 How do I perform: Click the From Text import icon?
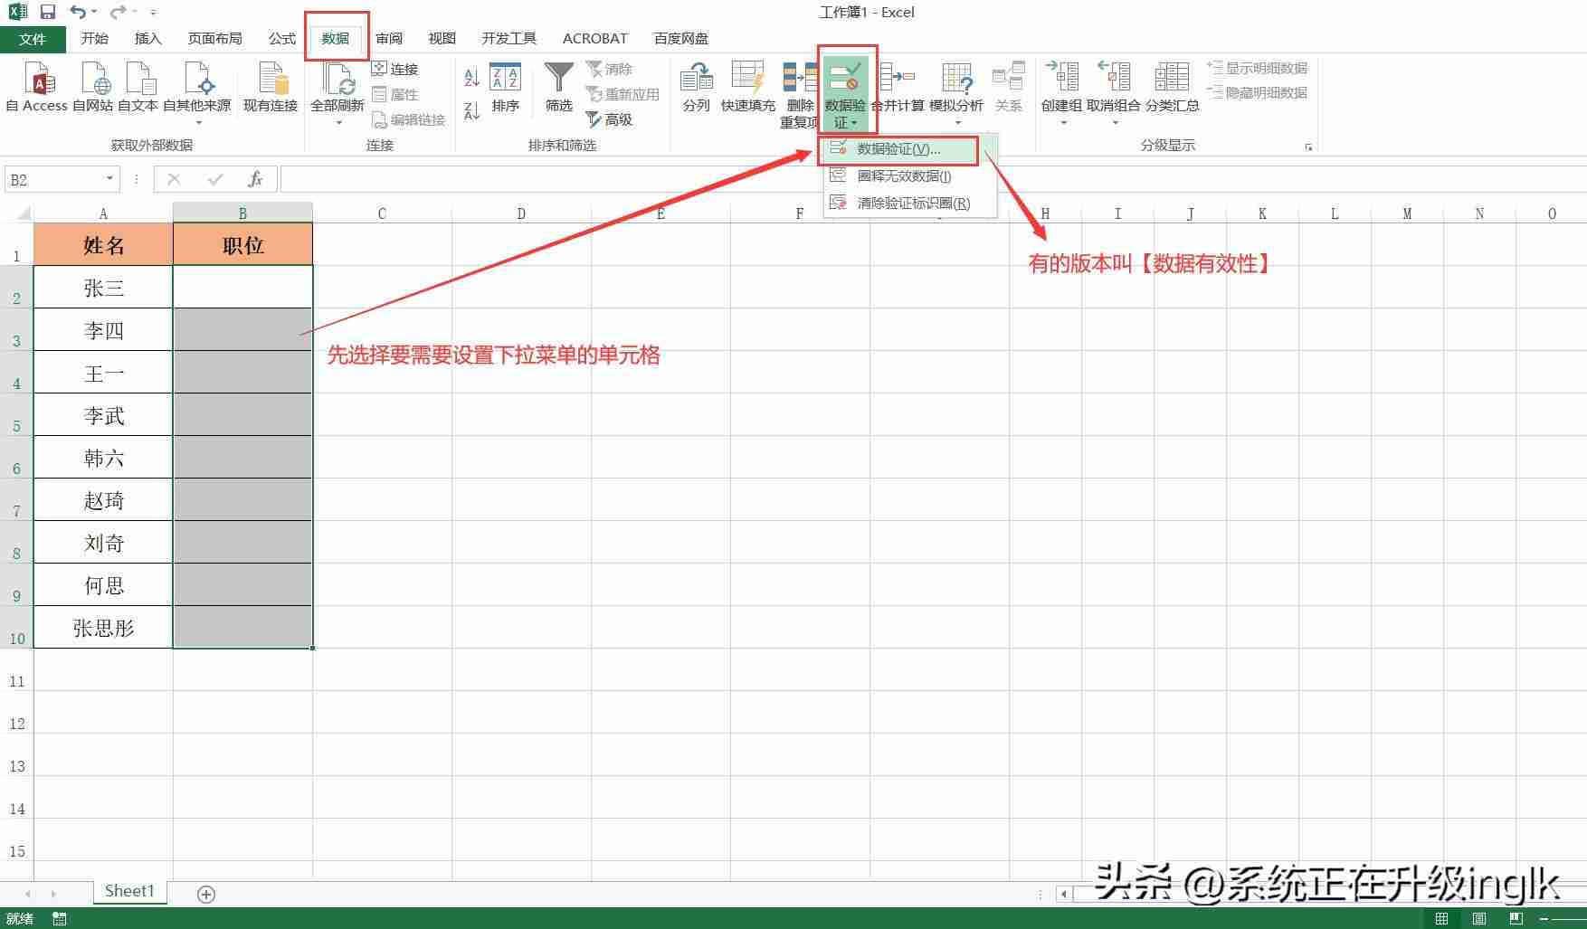pyautogui.click(x=138, y=86)
